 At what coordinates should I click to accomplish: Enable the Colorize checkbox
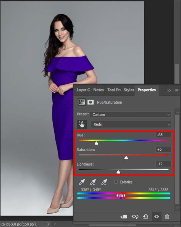point(116,182)
